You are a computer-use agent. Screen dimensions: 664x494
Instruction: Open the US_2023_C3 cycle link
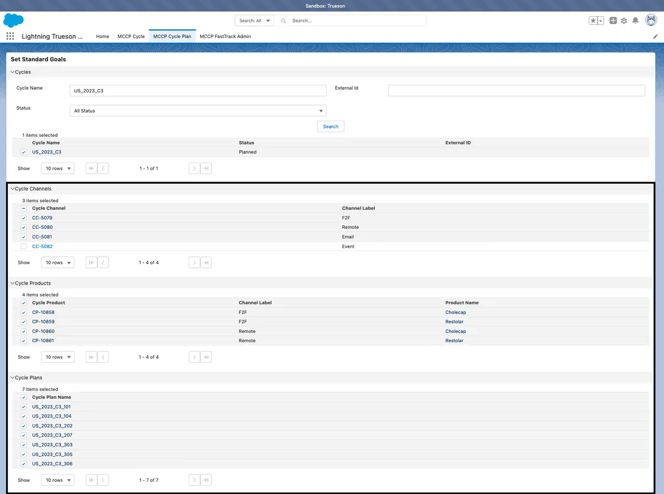[46, 152]
